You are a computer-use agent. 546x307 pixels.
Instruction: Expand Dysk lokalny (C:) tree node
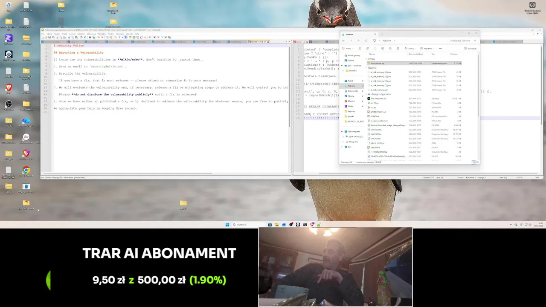coord(343,137)
